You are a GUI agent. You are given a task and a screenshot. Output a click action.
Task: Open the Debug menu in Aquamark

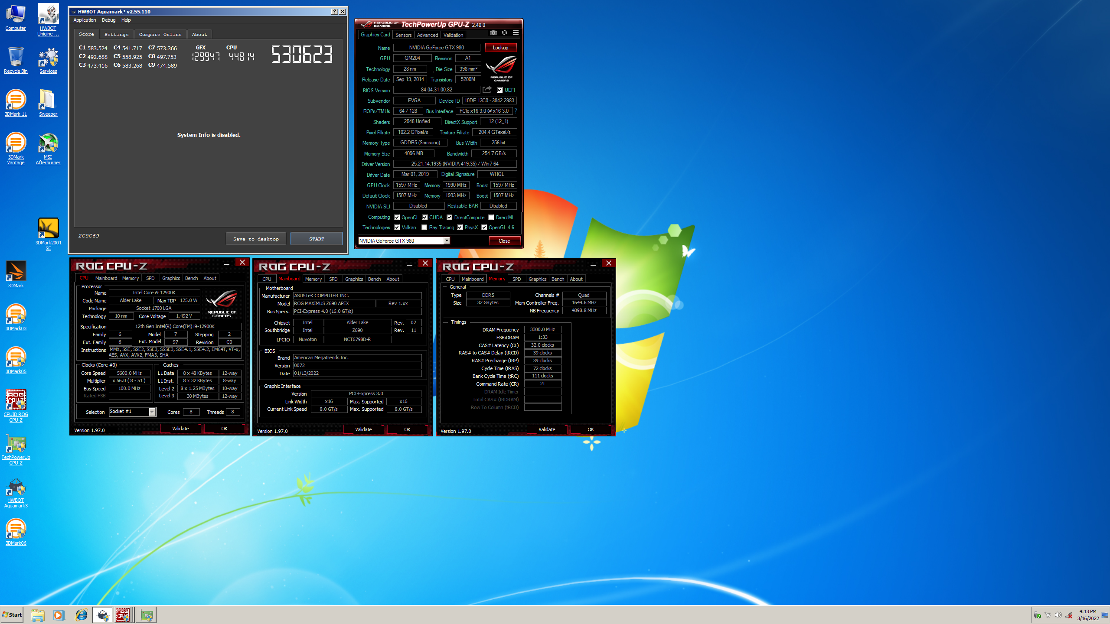tap(108, 20)
